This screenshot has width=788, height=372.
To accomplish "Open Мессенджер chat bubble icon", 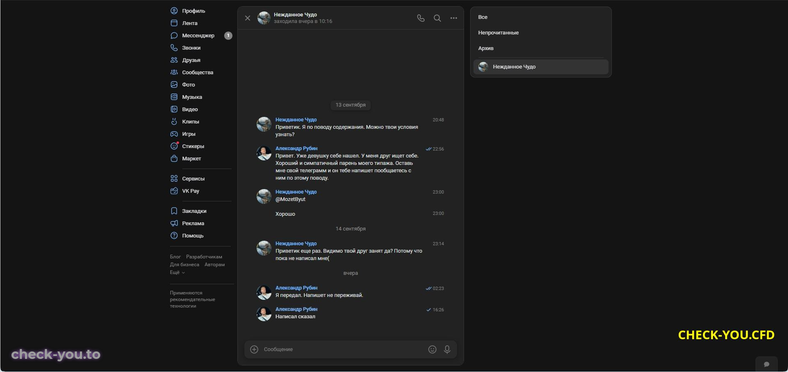I will (174, 35).
